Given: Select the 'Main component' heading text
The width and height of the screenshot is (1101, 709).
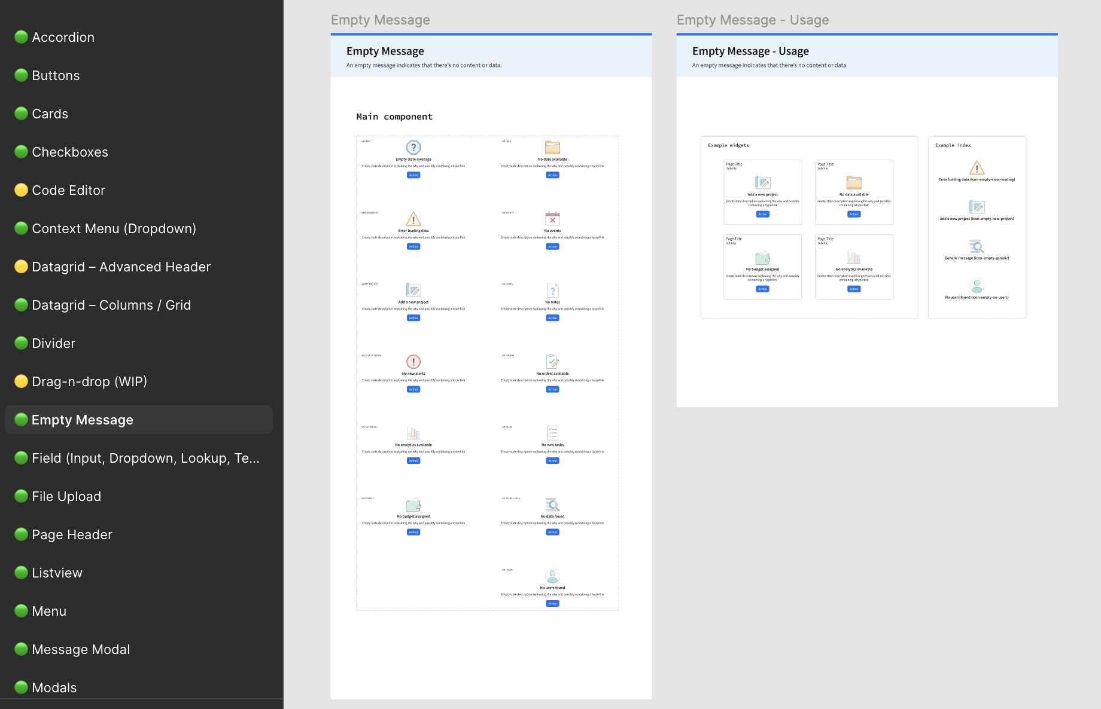Looking at the screenshot, I should [x=394, y=117].
